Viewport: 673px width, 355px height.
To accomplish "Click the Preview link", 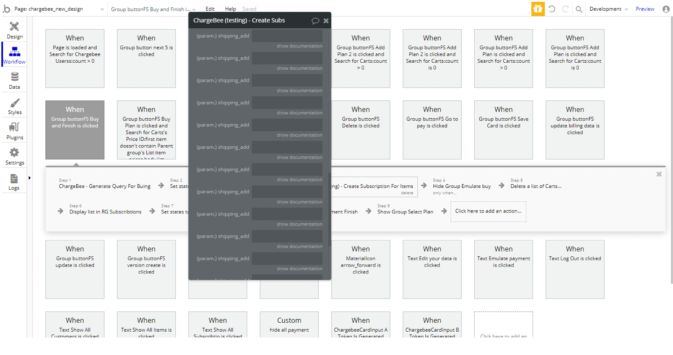I will pyautogui.click(x=645, y=9).
